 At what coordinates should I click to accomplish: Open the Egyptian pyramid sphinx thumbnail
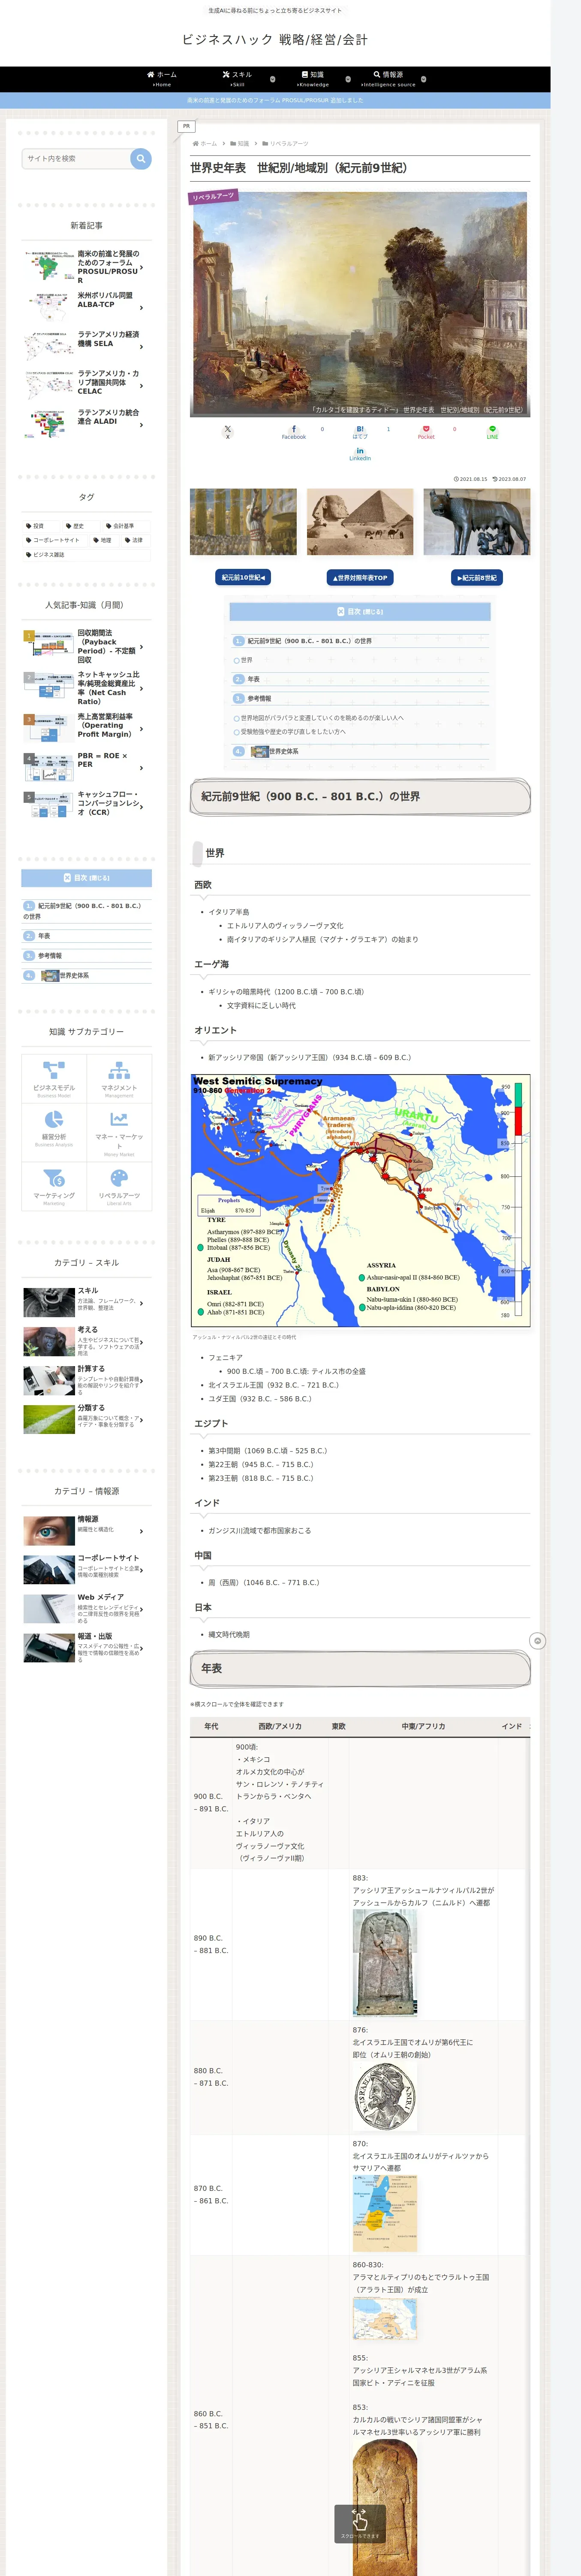click(360, 522)
